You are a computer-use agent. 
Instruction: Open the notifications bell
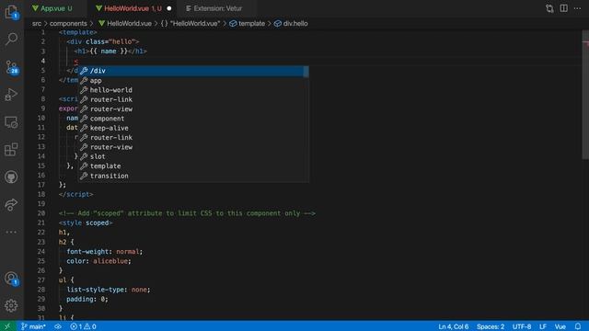coord(578,326)
